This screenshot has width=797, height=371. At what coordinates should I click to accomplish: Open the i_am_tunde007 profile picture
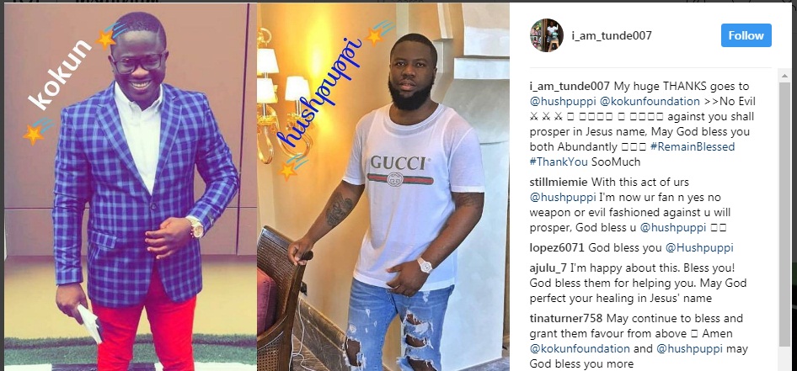point(547,35)
